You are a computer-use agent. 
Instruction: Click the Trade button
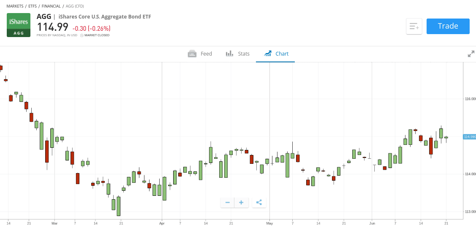pos(448,26)
